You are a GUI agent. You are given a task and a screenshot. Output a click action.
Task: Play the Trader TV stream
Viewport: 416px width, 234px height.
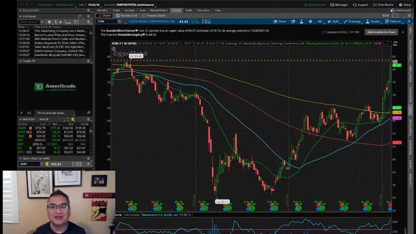[21, 113]
